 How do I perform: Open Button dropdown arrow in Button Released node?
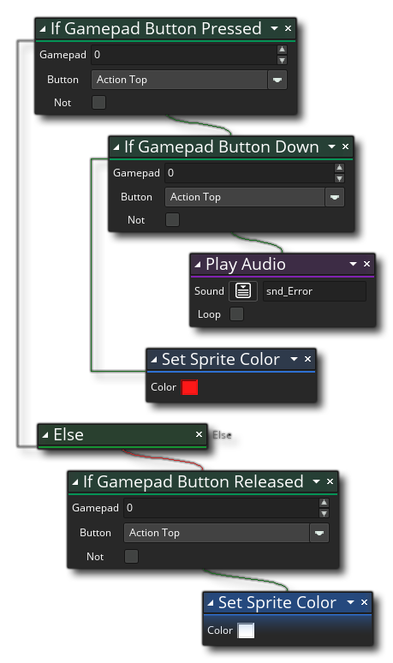coord(319,533)
